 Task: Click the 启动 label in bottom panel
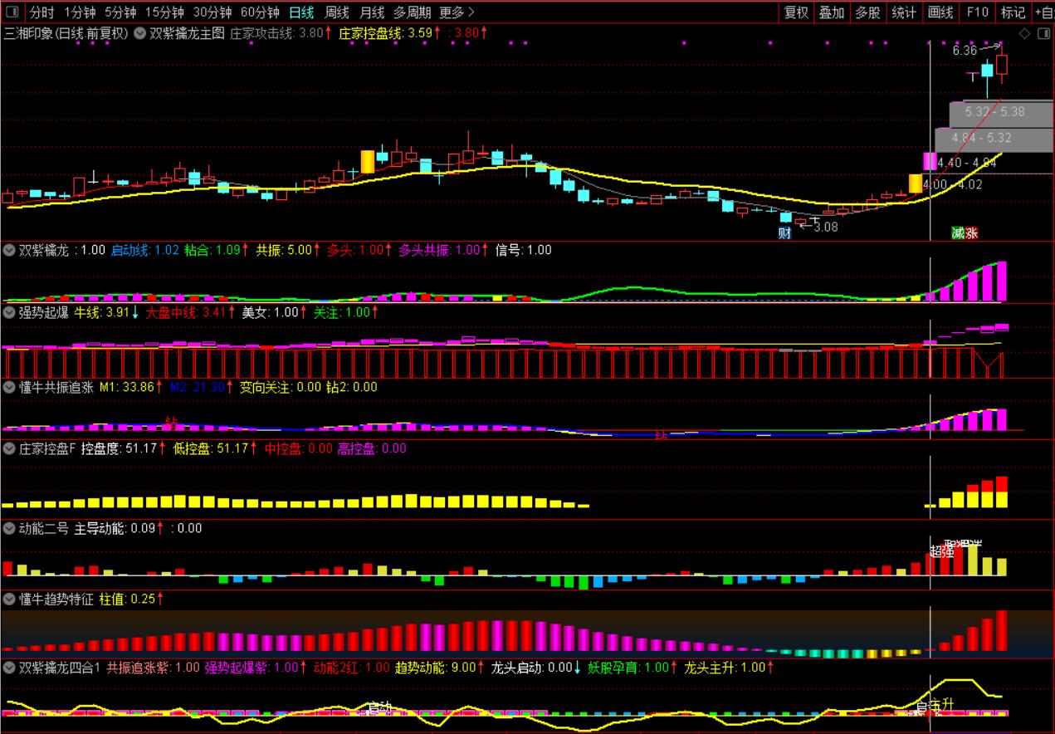coord(381,708)
